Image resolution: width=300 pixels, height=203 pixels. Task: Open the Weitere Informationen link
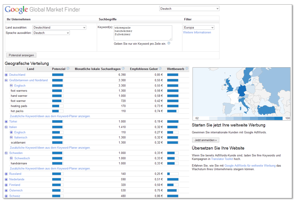point(197,33)
